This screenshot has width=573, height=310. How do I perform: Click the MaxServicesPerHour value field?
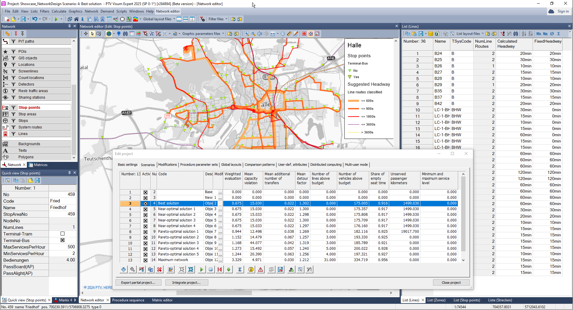[x=62, y=247]
